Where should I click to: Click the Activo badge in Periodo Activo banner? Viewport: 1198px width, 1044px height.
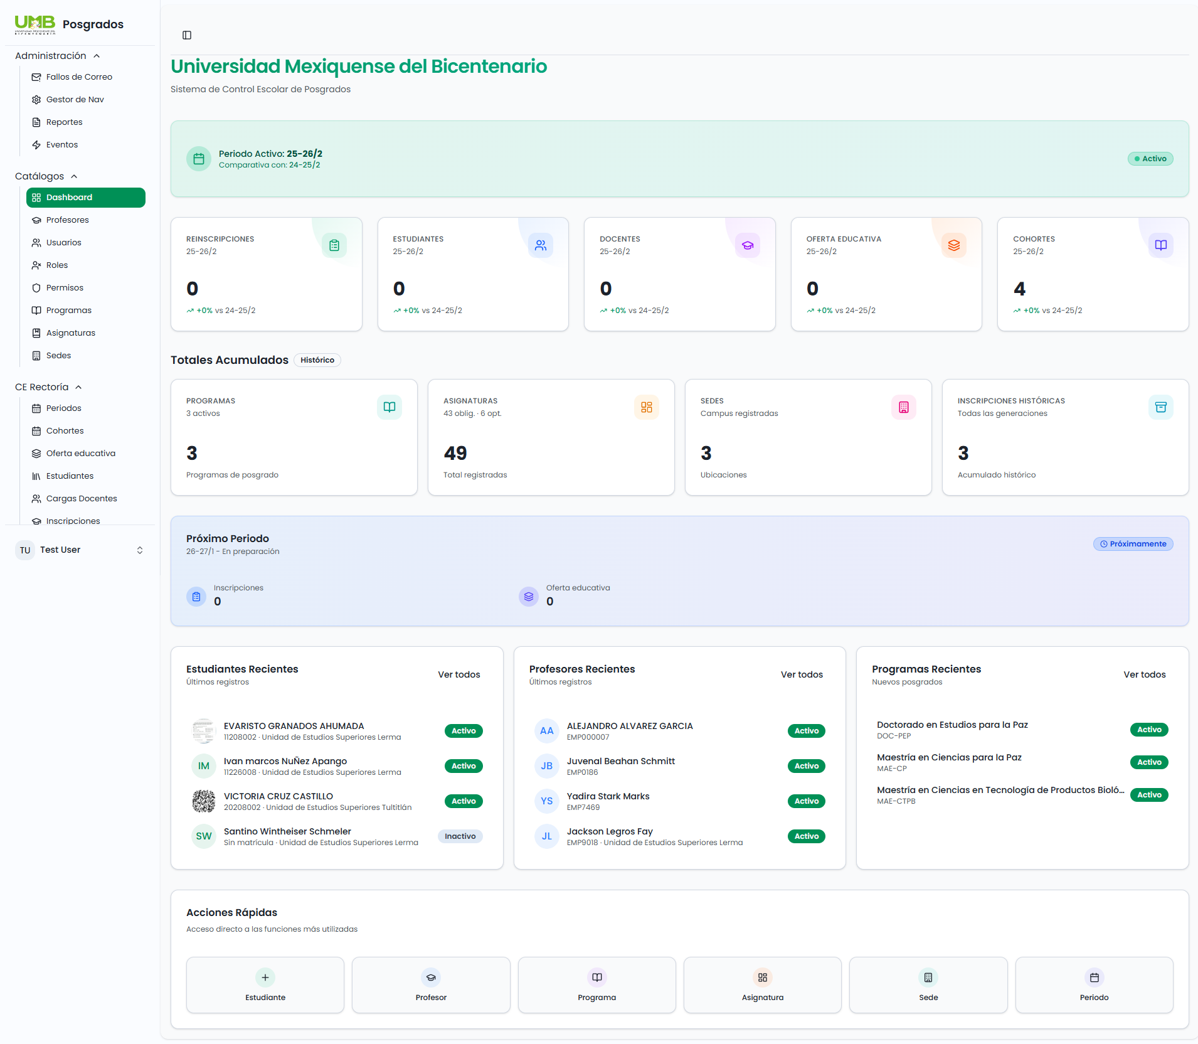(1150, 159)
